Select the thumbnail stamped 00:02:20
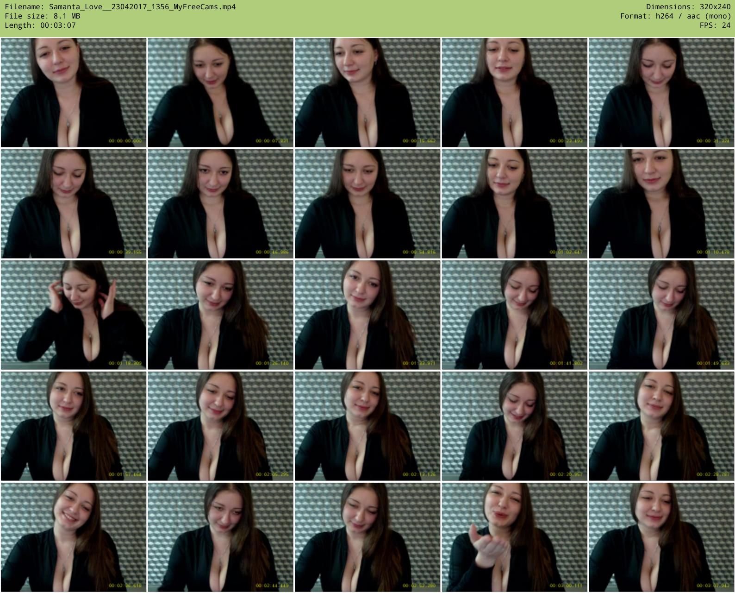 tap(514, 426)
